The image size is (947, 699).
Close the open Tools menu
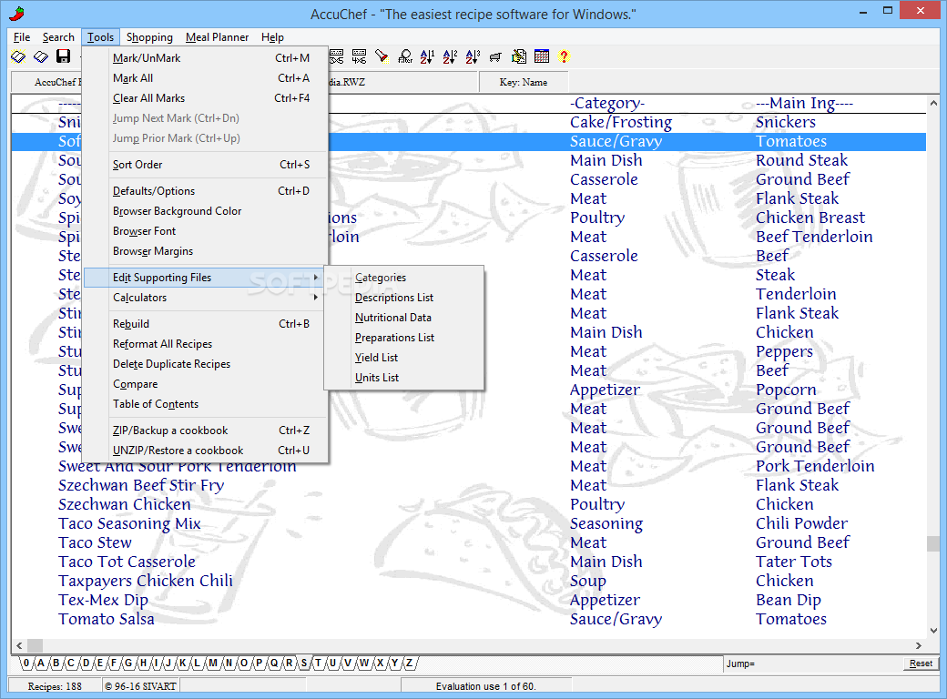tap(100, 36)
